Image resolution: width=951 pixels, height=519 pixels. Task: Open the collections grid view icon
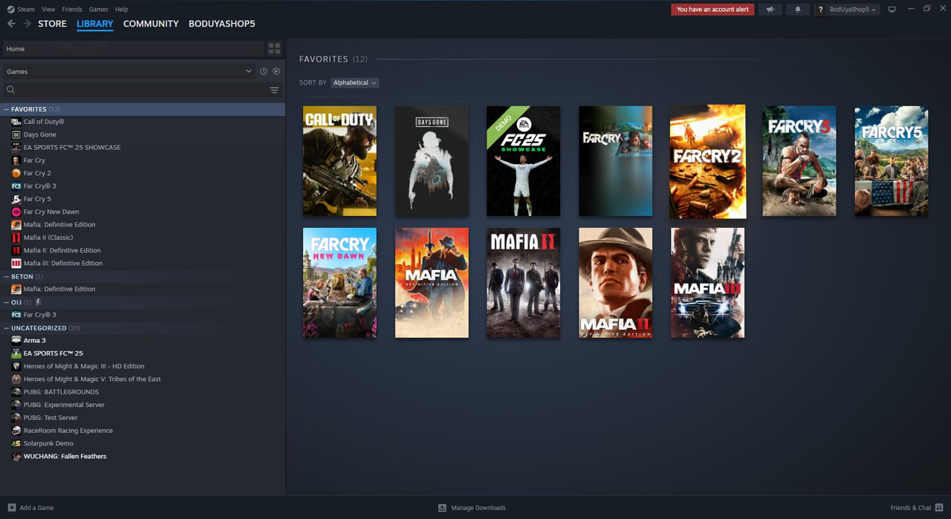274,48
